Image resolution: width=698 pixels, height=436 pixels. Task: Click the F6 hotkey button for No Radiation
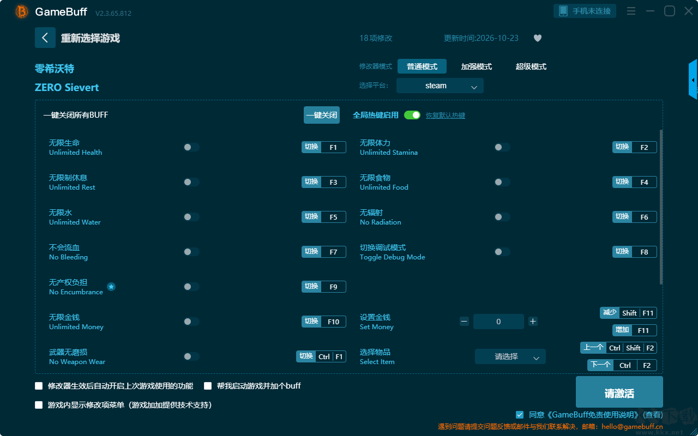pyautogui.click(x=635, y=217)
